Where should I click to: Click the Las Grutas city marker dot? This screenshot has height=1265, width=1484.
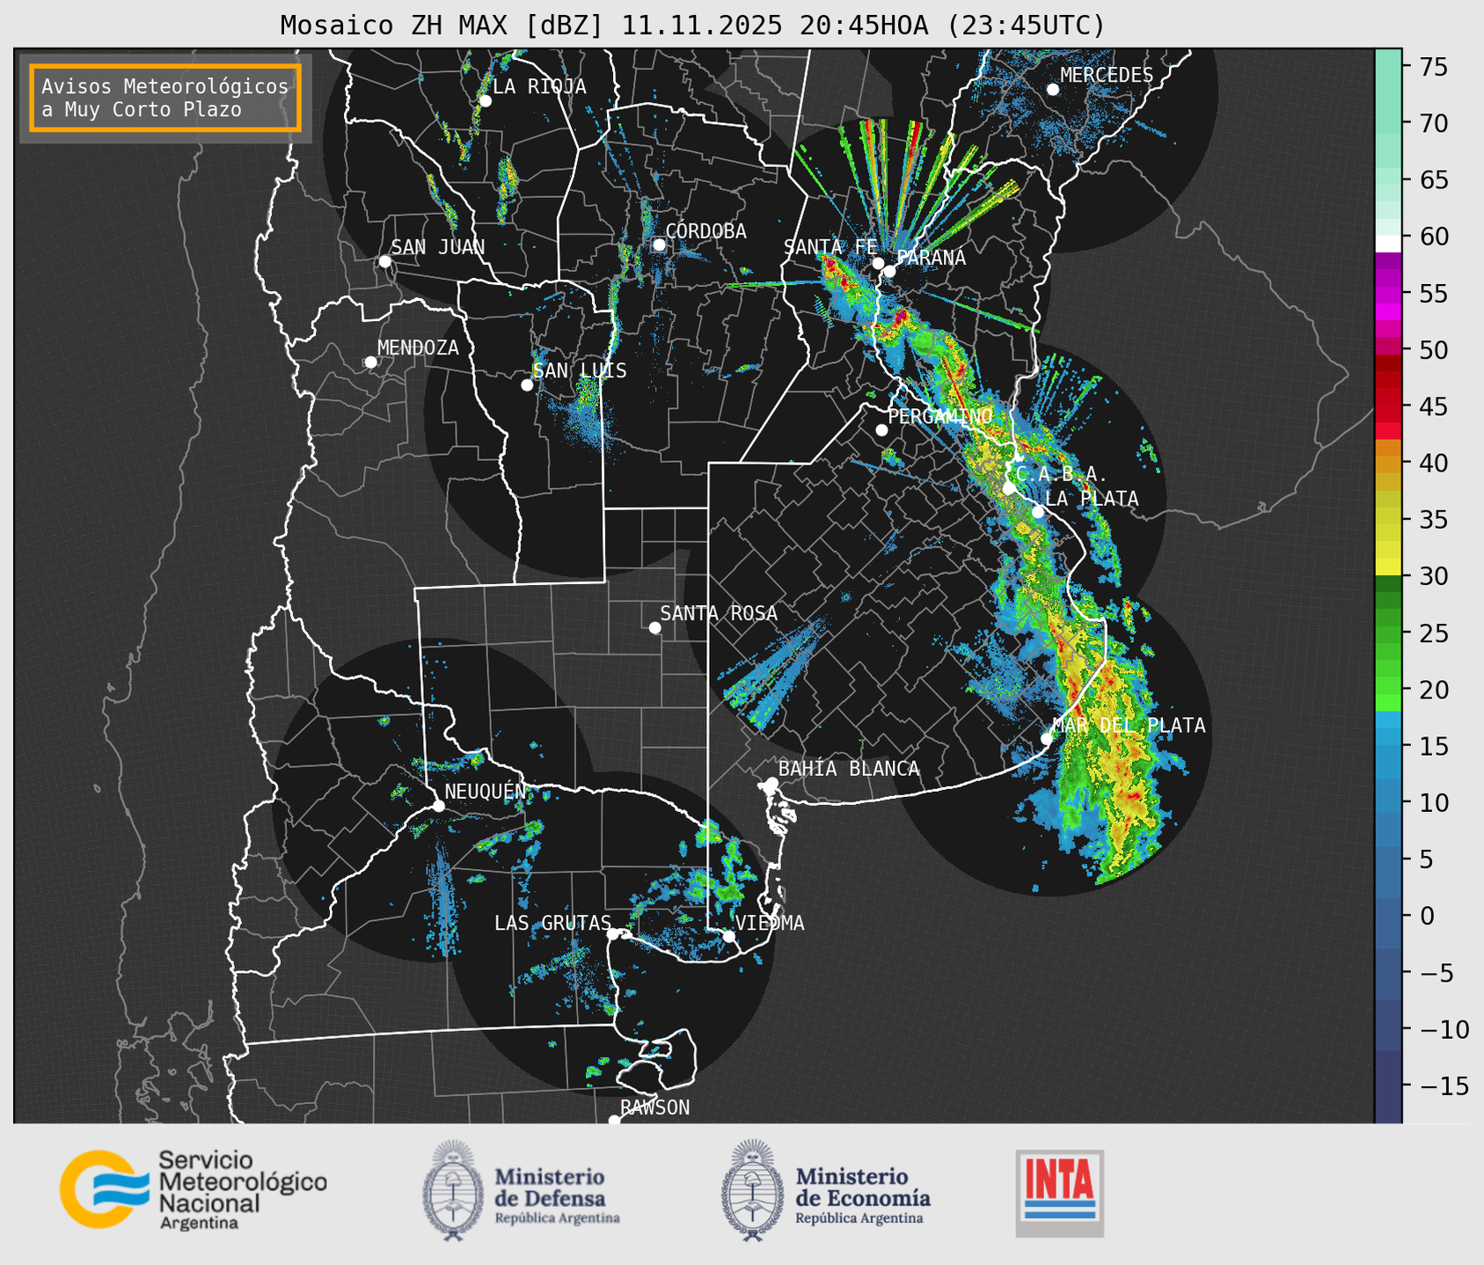tap(613, 934)
